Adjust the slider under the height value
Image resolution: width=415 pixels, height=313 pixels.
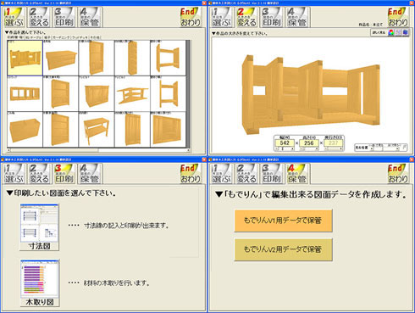click(309, 148)
